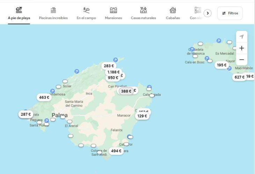This screenshot has height=174, width=255.
Task: Click the 287 € price pin
Action: pyautogui.click(x=26, y=114)
